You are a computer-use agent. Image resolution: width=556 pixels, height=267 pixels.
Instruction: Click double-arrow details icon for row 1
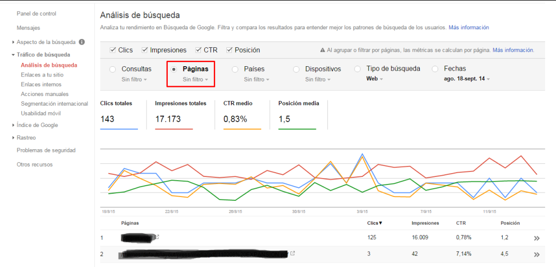pos(536,238)
